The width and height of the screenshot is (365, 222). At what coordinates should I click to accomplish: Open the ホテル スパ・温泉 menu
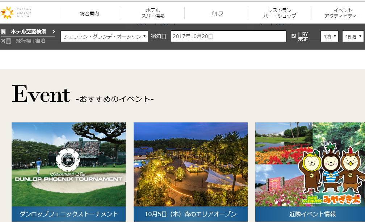[x=153, y=13]
